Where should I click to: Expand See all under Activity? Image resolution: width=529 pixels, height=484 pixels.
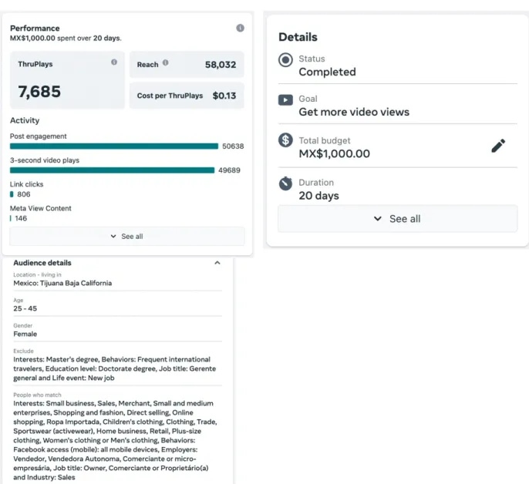(x=127, y=237)
